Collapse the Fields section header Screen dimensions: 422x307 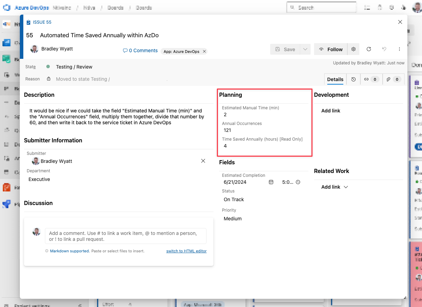click(x=227, y=162)
